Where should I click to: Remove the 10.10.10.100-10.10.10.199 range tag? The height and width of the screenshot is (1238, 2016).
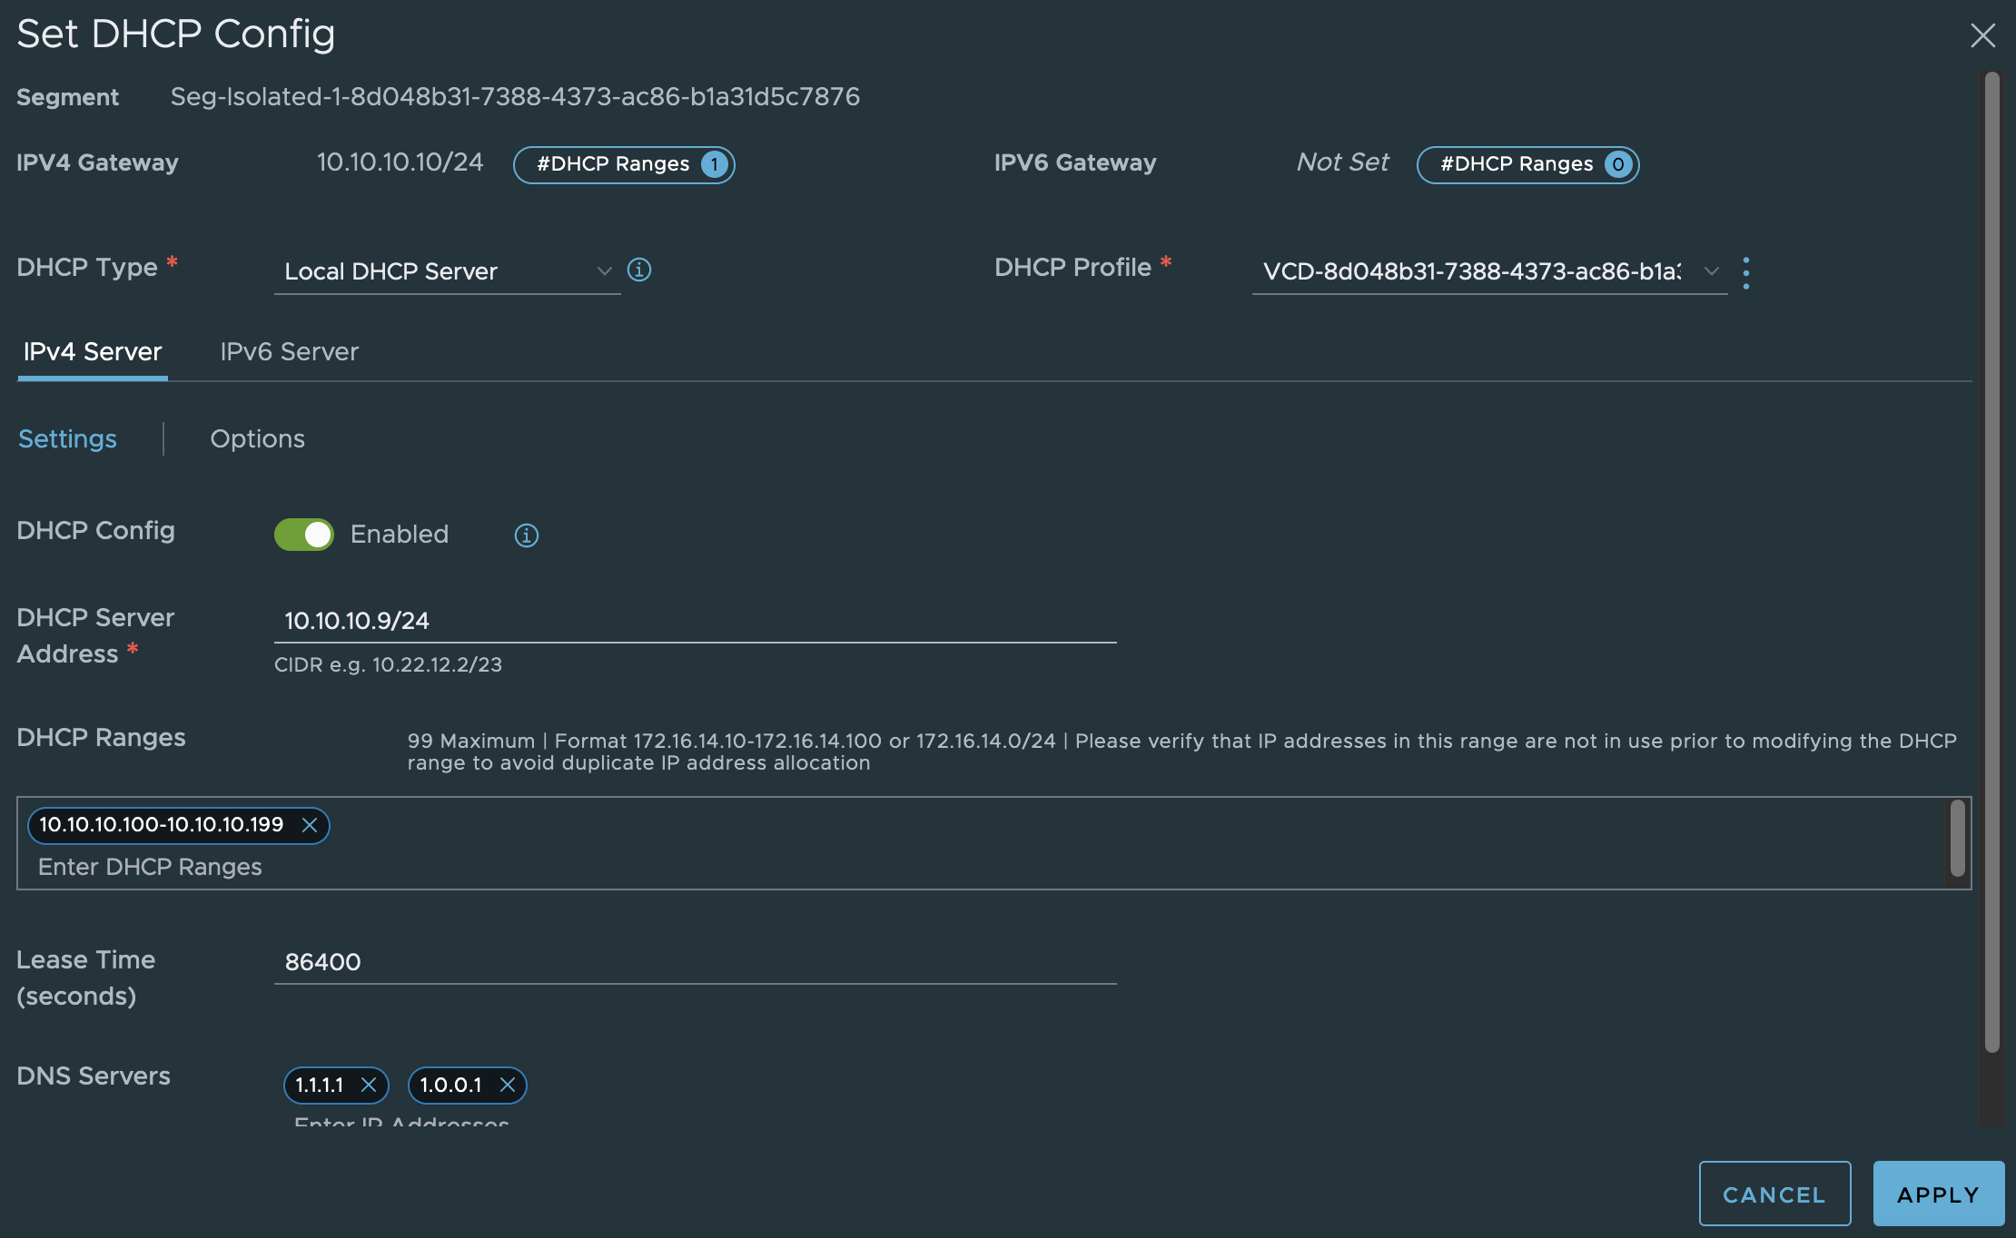(310, 825)
